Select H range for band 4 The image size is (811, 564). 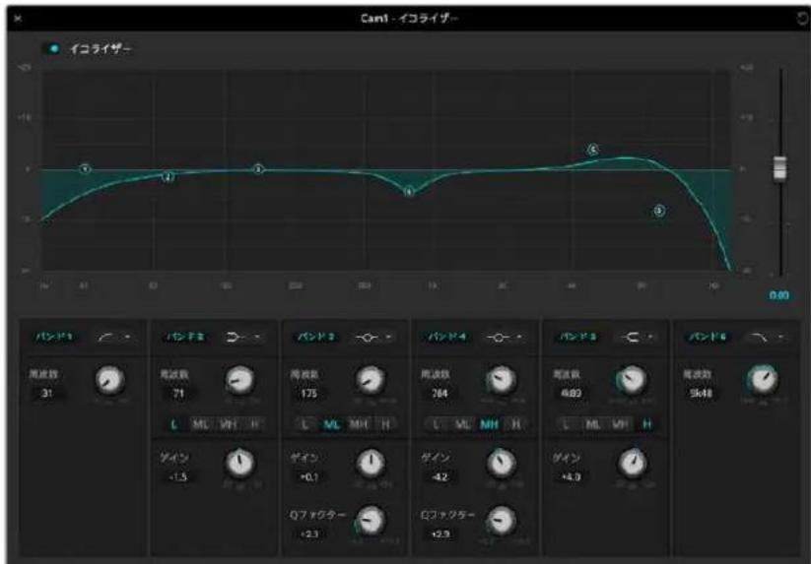(516, 424)
